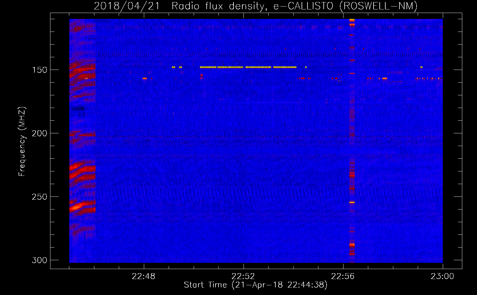
Task: Click the 300 frequency tick label
Action: coord(40,260)
